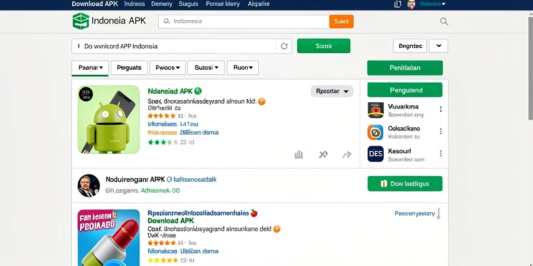This screenshot has height=266, width=533.
Task: Expand the Paanar filter dropdown
Action: pos(90,68)
